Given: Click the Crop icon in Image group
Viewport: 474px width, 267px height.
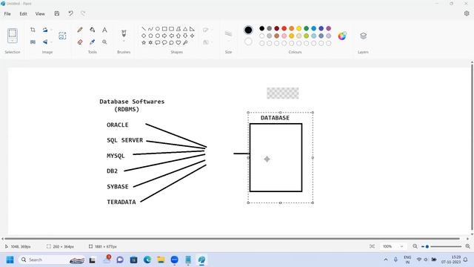Looking at the screenshot, I should 33,30.
